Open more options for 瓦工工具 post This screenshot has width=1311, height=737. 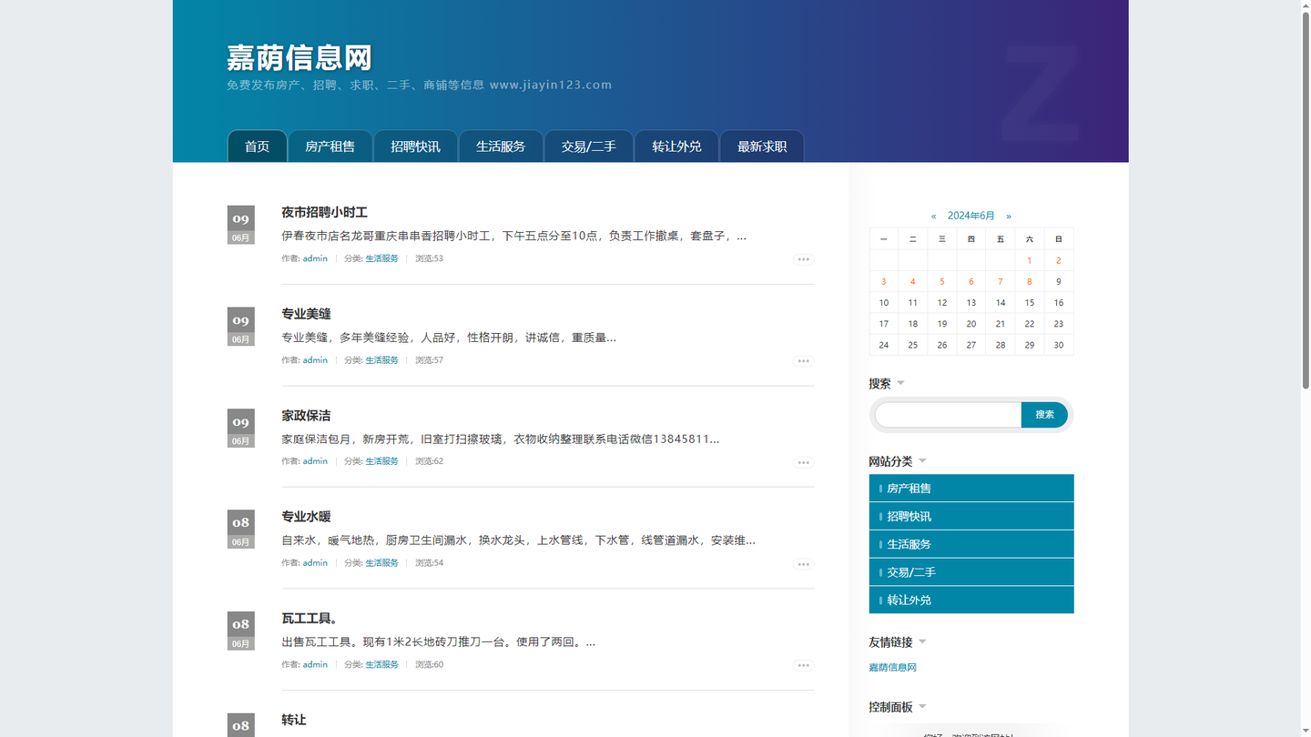(803, 665)
